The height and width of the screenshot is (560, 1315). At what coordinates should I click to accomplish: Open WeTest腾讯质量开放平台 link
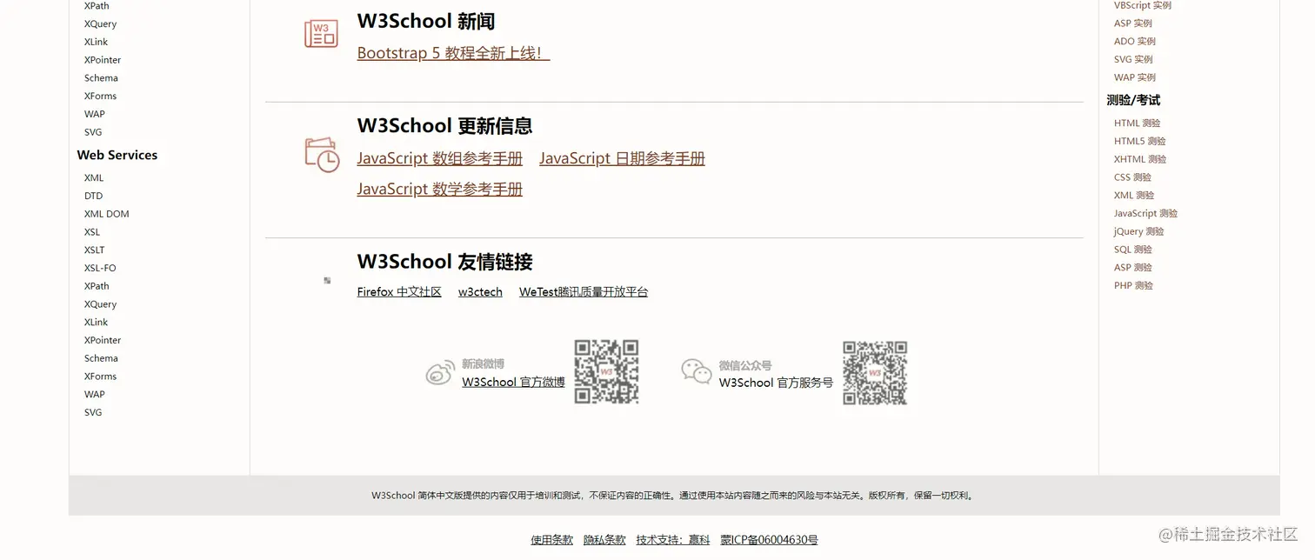[583, 291]
